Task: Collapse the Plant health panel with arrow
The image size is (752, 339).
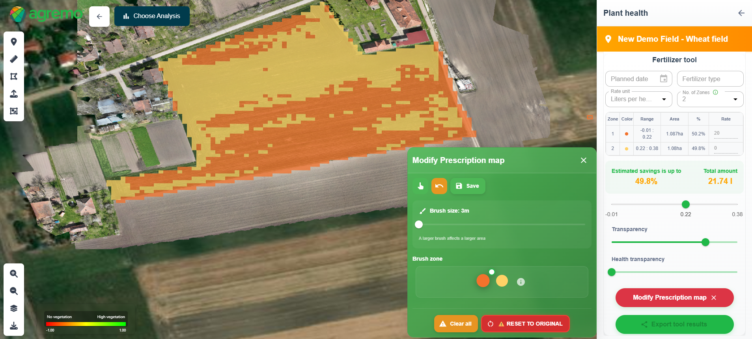Action: [x=741, y=13]
